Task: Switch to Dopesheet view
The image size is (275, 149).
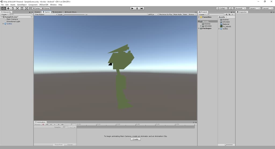Action: (59, 145)
